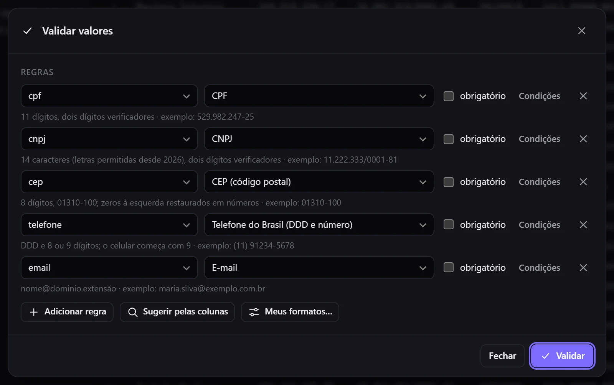
Task: Expand the CPF format dropdown
Action: point(319,96)
